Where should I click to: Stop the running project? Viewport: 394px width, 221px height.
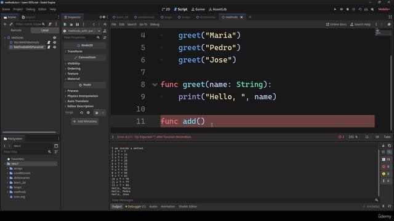pyautogui.click(x=347, y=9)
